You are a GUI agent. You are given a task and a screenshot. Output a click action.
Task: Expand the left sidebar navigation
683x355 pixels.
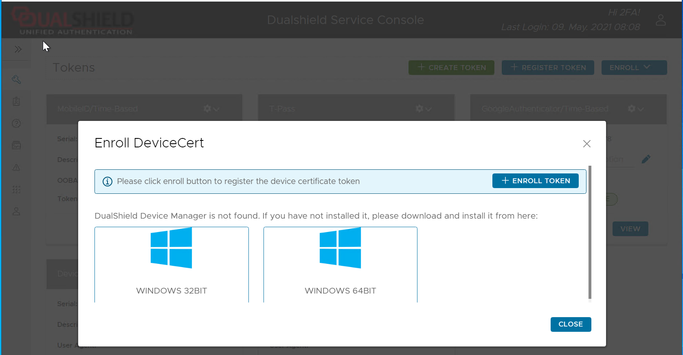[x=18, y=49]
